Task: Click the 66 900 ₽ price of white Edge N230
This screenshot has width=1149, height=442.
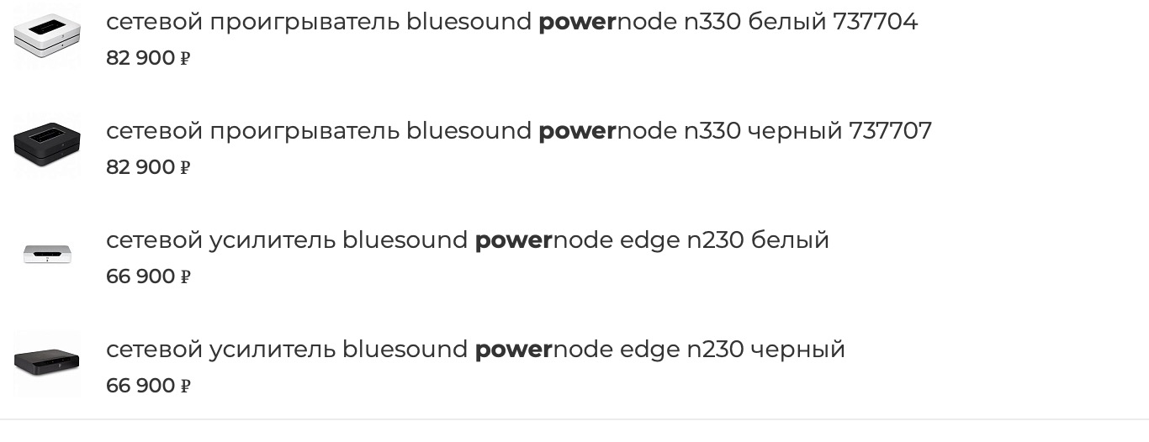Action: point(148,277)
